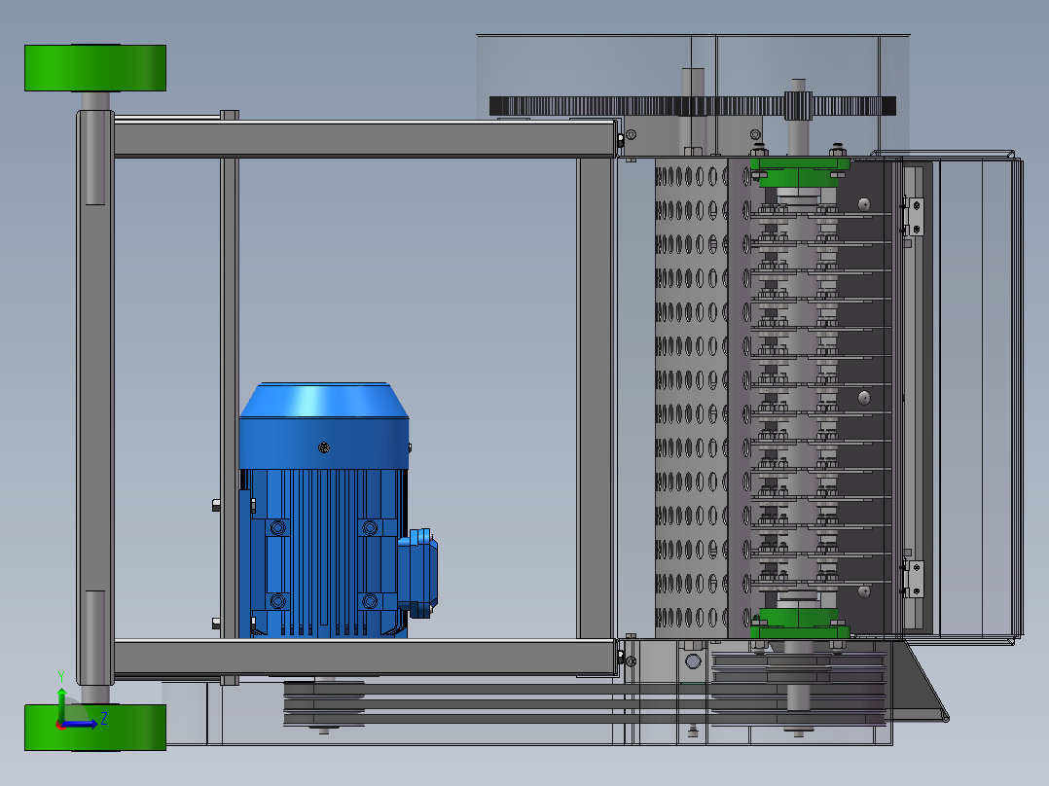The image size is (1049, 786).
Task: Select the large driven belt pulley
Action: coord(798,689)
